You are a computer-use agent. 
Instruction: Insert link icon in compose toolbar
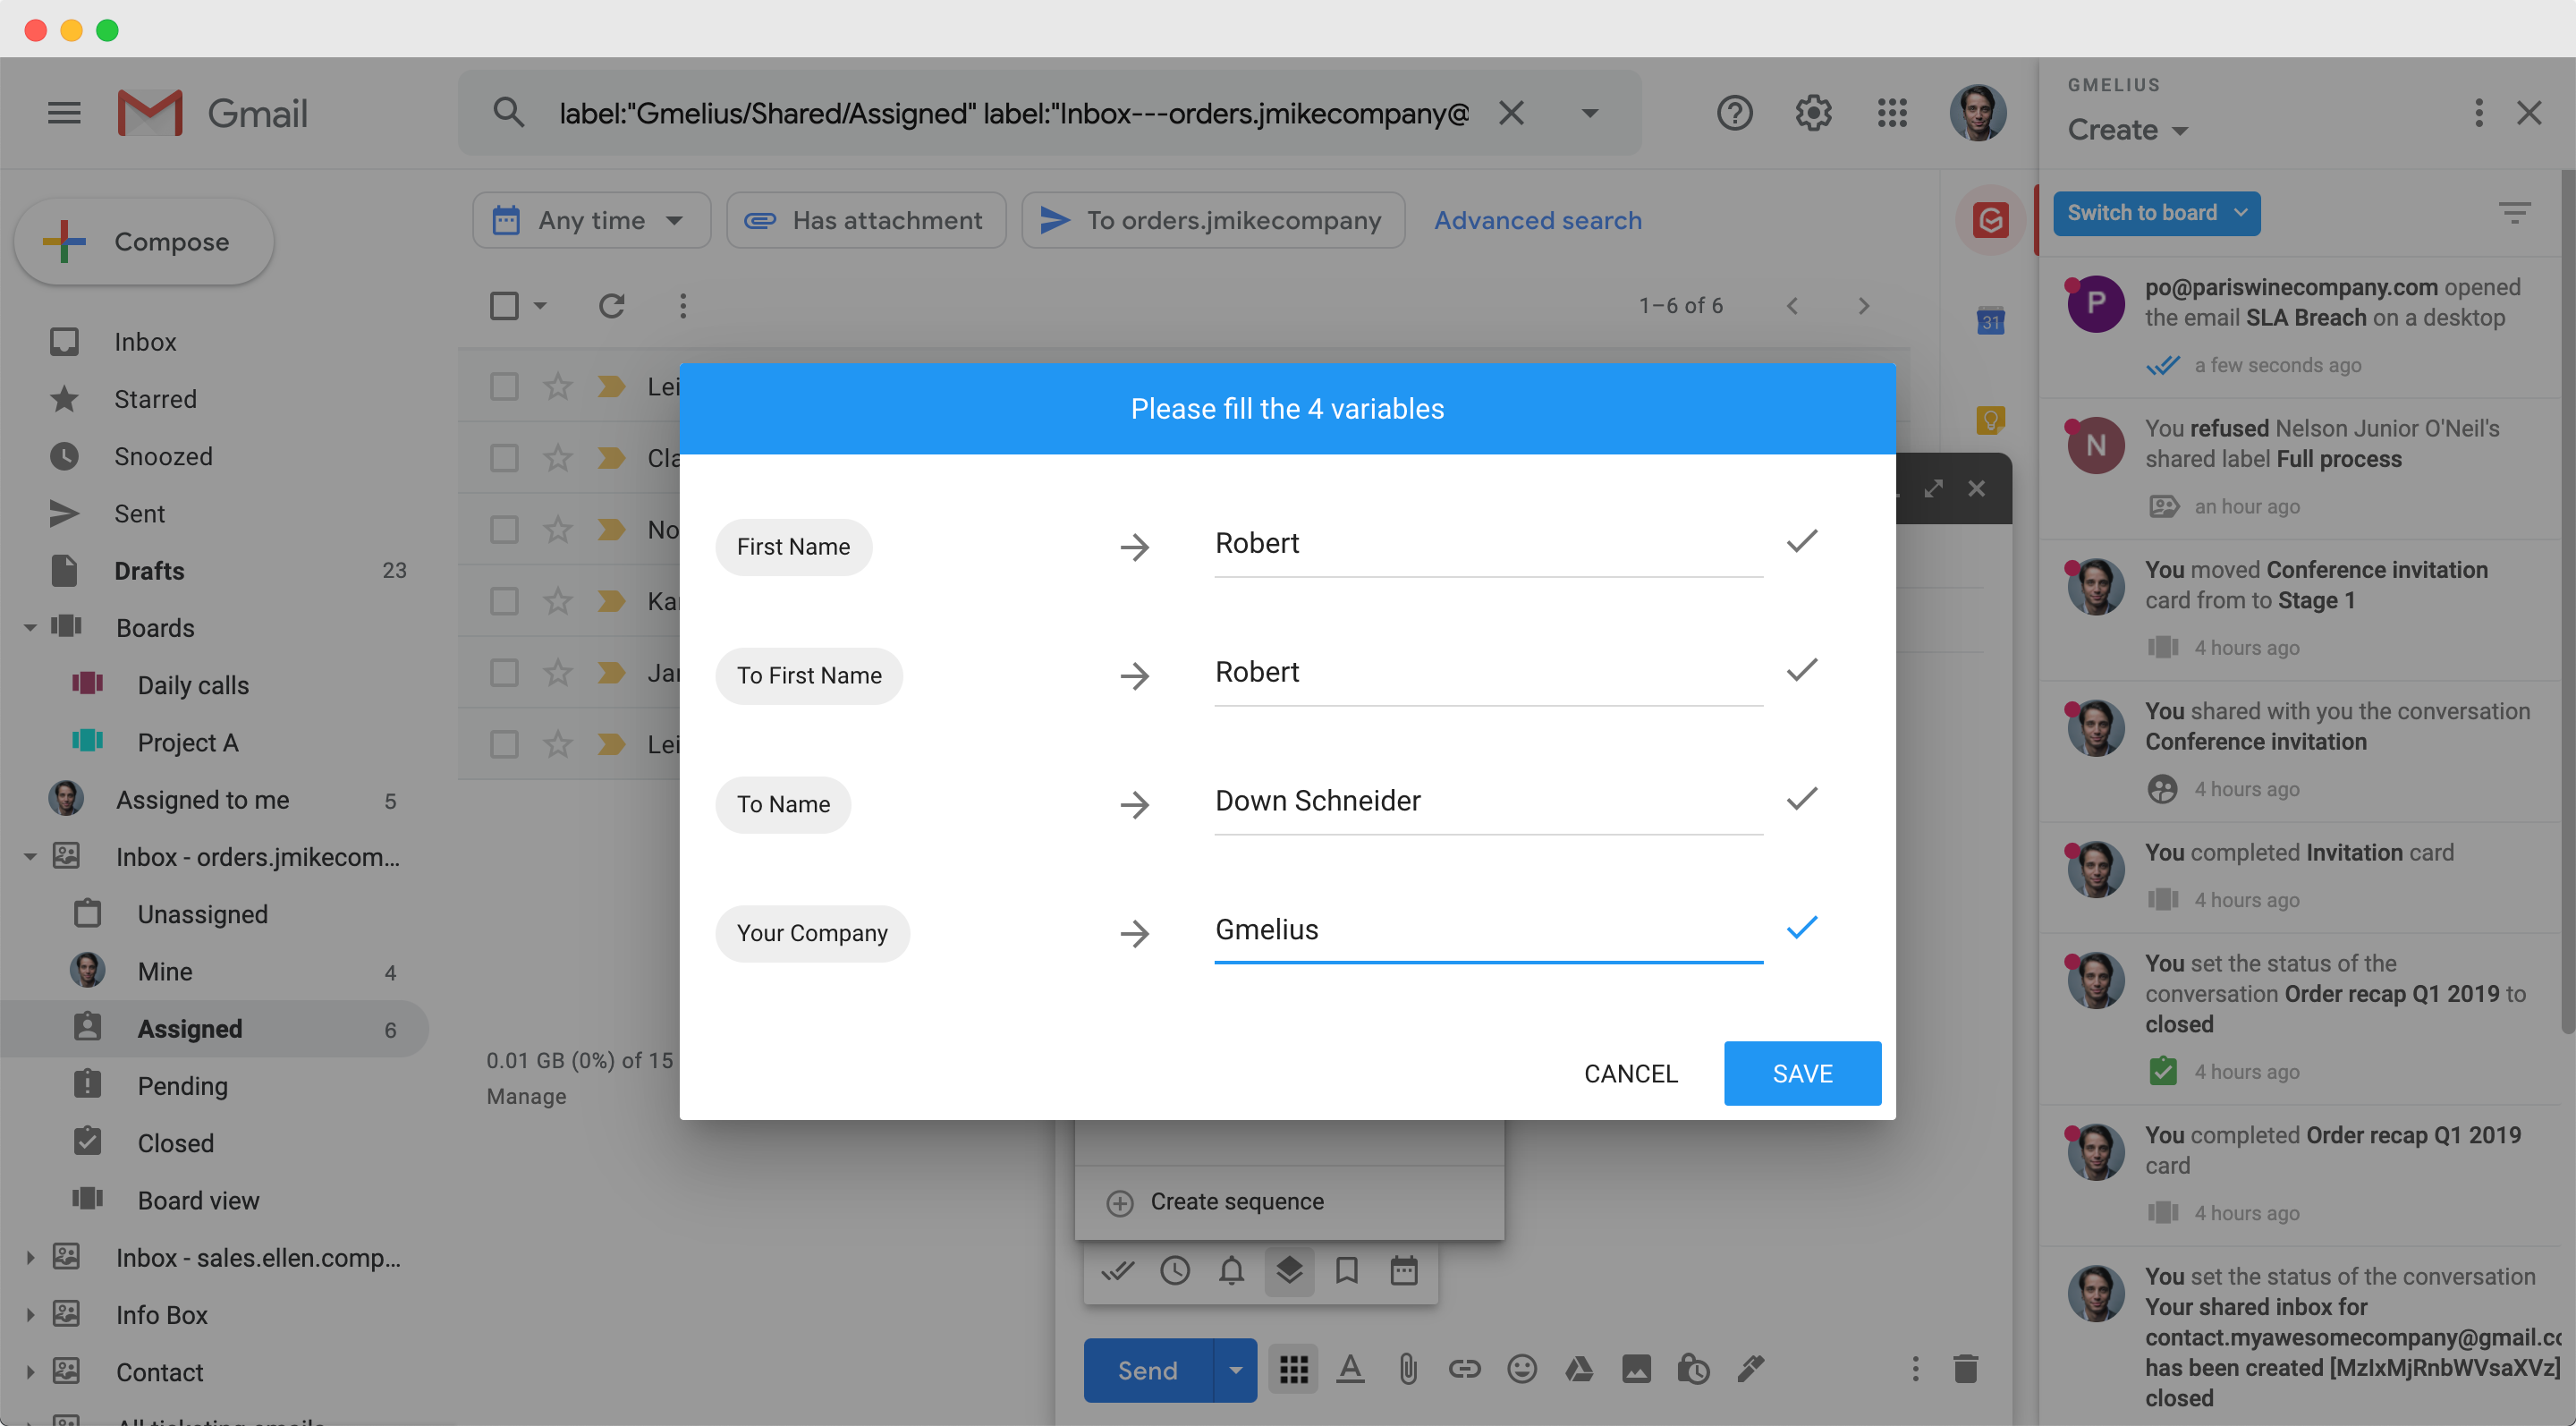coord(1464,1369)
